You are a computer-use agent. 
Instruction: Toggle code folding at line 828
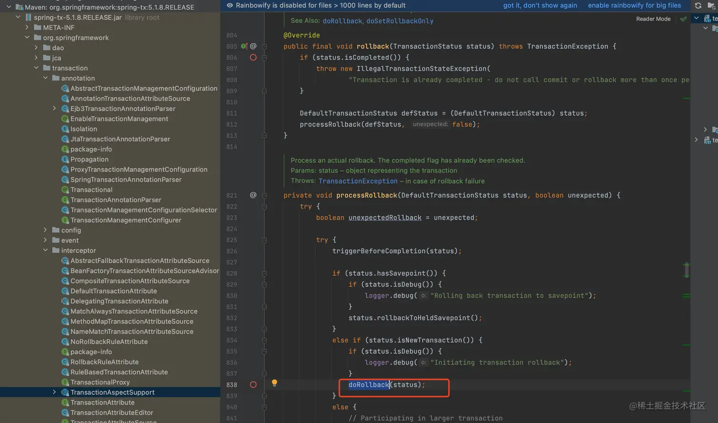click(265, 274)
